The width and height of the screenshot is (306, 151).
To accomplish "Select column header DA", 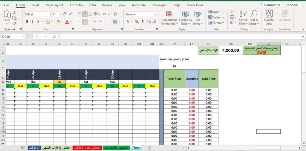I will pyautogui.click(x=230, y=44).
